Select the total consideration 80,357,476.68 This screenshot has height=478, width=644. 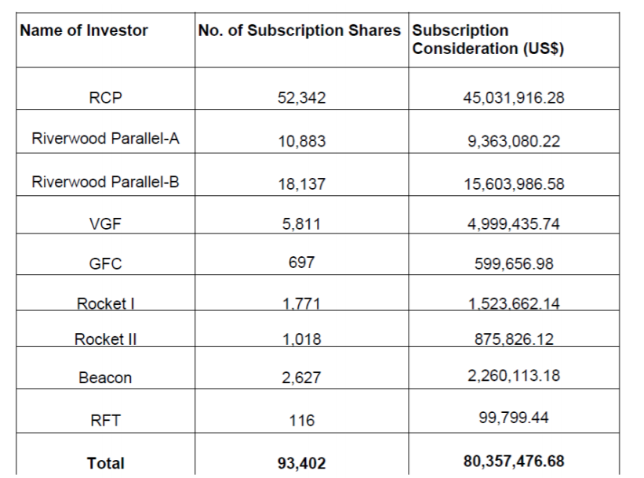pos(514,462)
